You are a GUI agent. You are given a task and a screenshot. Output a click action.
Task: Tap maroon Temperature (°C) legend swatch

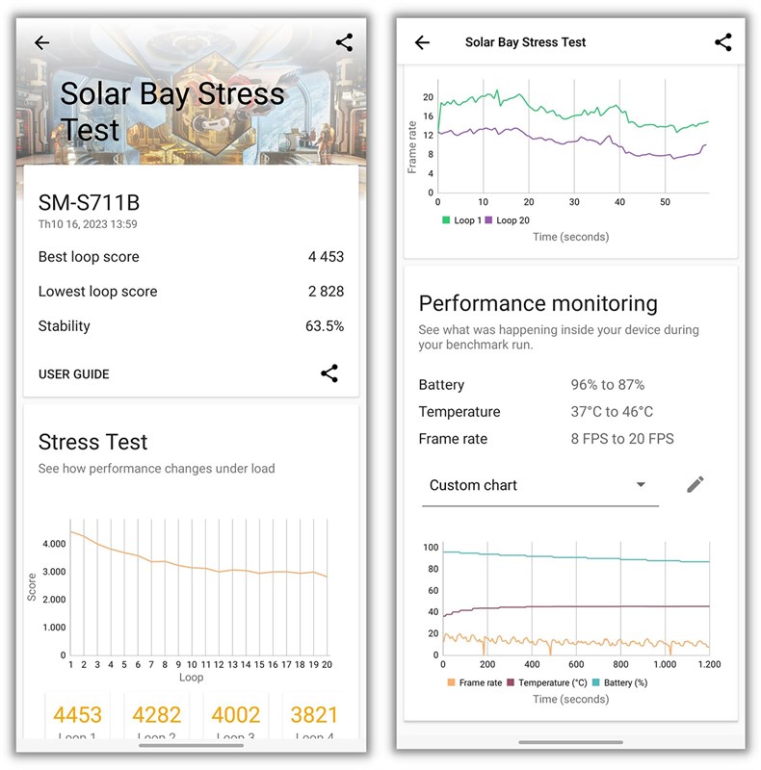click(x=511, y=682)
